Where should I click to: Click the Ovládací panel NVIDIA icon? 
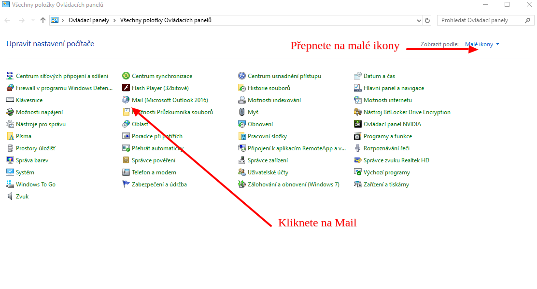tap(358, 124)
